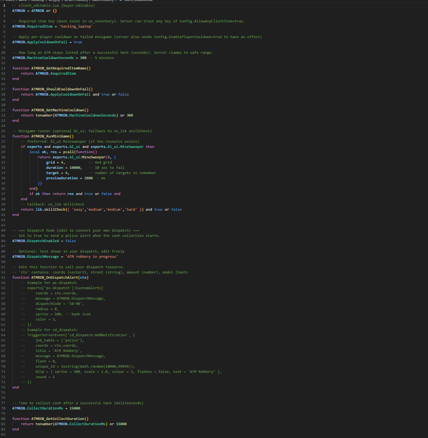Click 'number of targets to remember' comment
The image size is (428, 438).
125,173
